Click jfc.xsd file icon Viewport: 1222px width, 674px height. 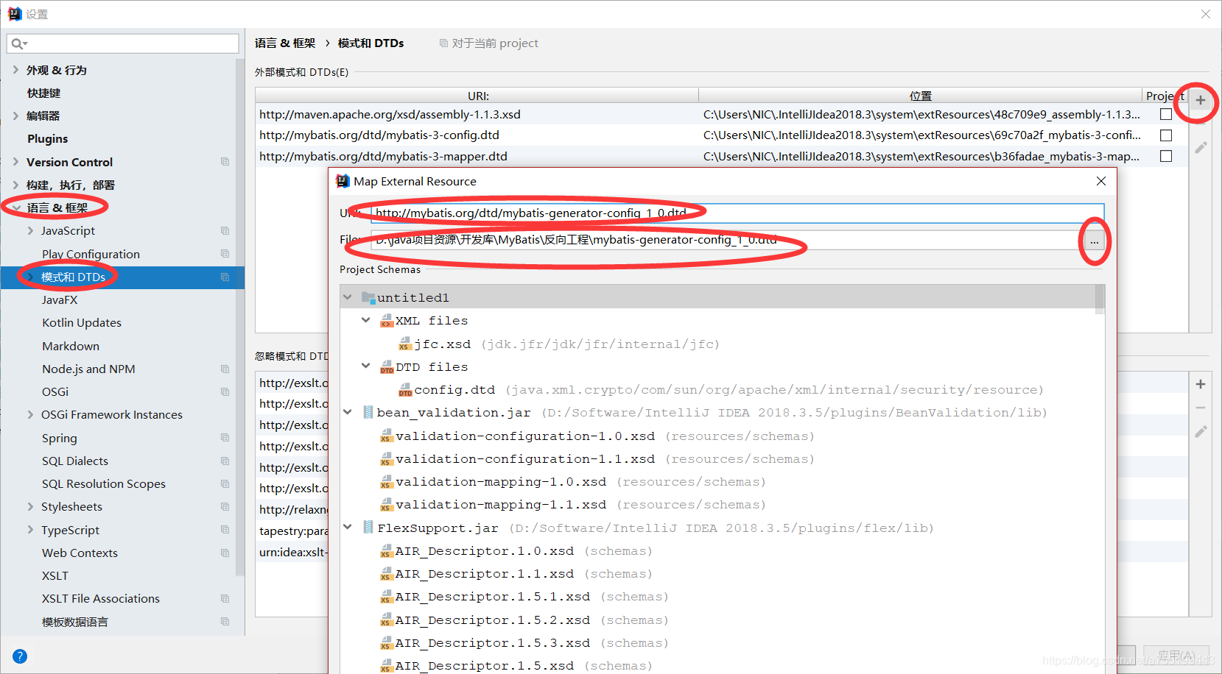pyautogui.click(x=405, y=344)
